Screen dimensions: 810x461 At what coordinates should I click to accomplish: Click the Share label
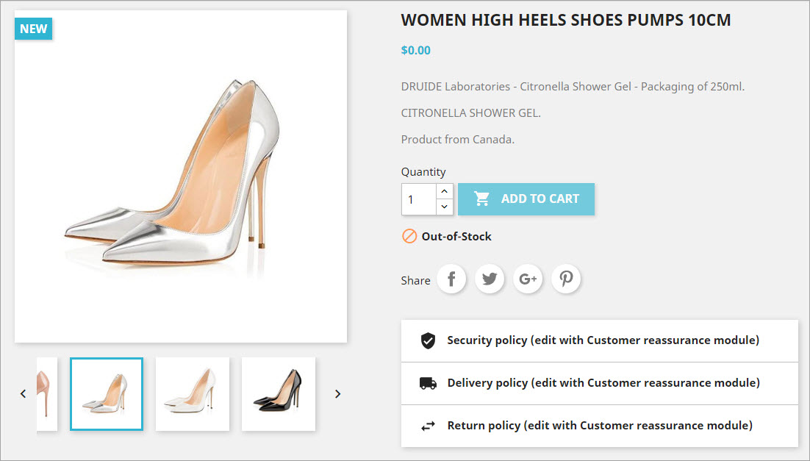[x=415, y=281]
